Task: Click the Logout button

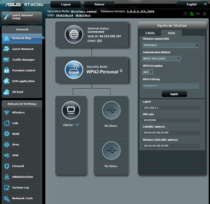Action: pyautogui.click(x=66, y=4)
